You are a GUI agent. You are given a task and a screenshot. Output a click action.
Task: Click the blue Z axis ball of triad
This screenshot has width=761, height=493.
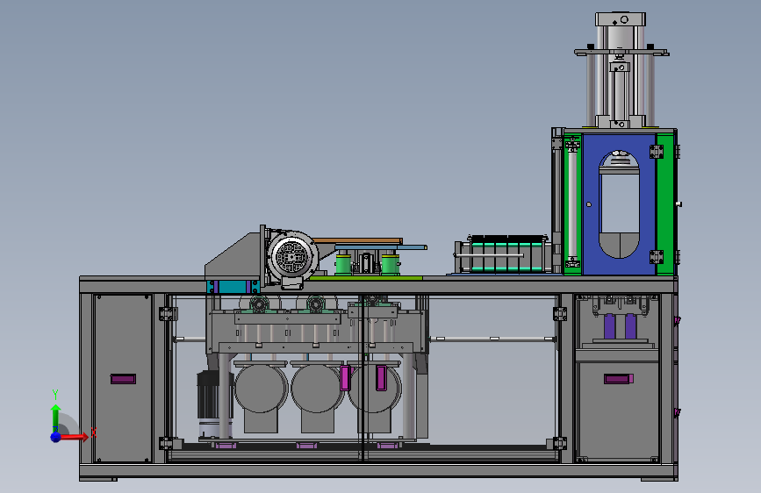(x=56, y=437)
